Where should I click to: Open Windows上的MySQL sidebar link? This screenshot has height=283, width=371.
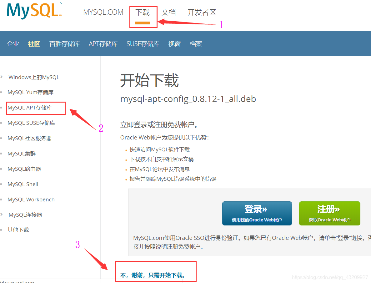click(x=34, y=78)
